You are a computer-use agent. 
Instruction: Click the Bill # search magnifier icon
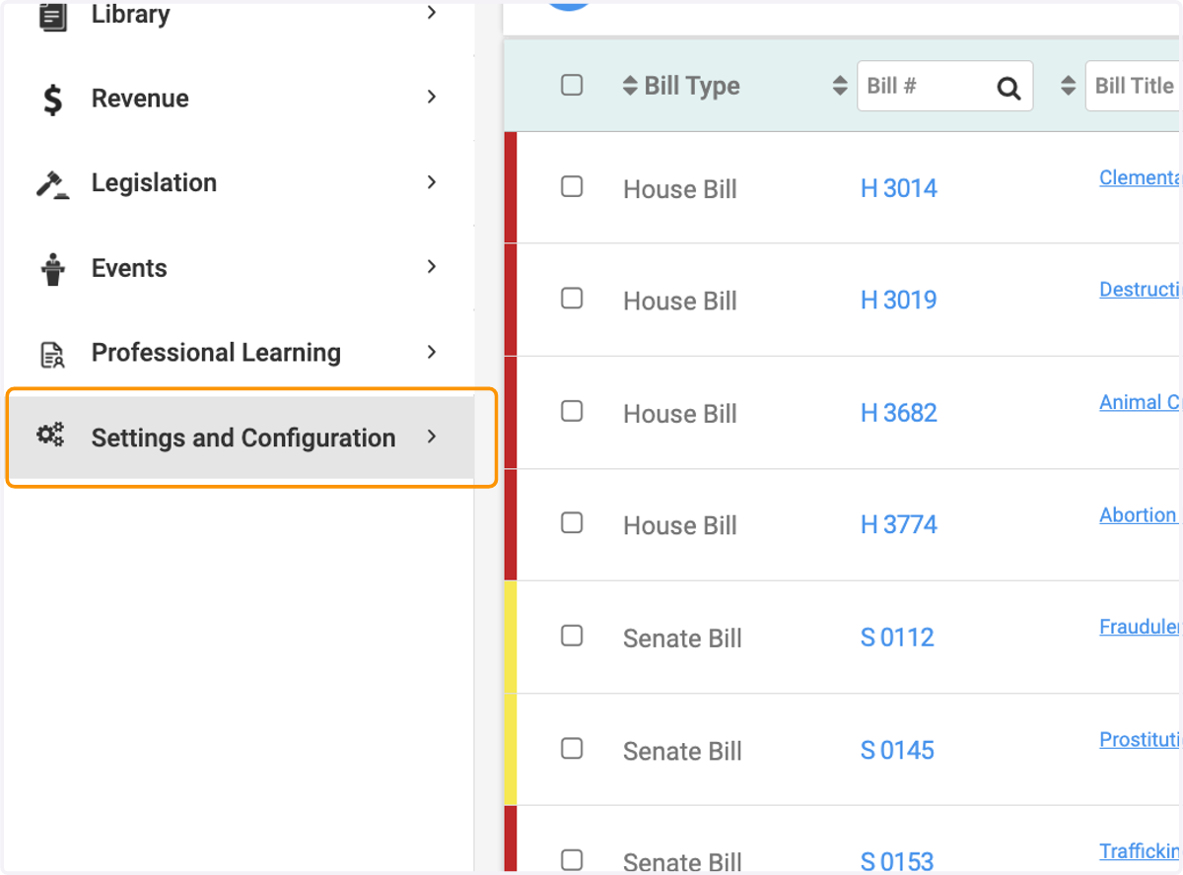[x=1009, y=88]
